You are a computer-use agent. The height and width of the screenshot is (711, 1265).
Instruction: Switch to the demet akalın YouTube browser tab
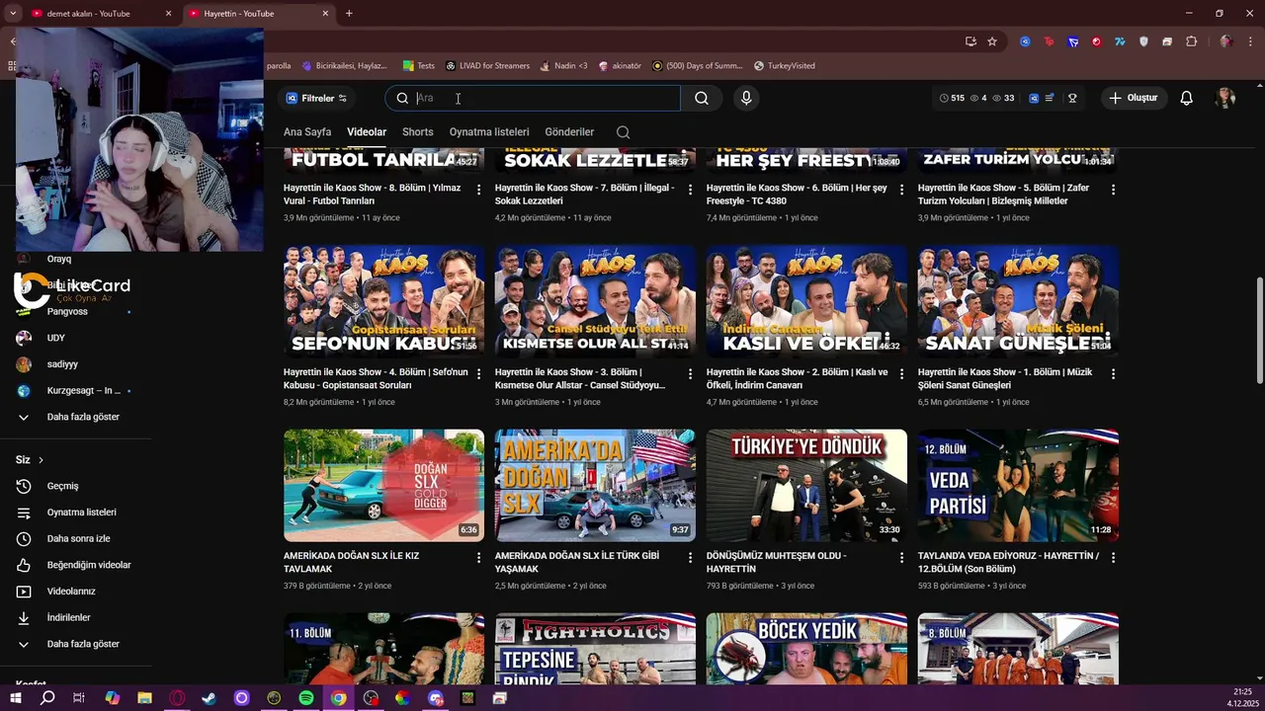[89, 14]
